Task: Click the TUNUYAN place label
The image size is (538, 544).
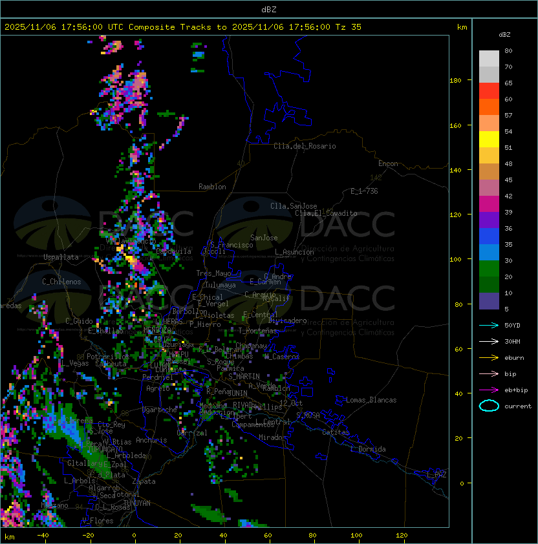Action: [137, 503]
